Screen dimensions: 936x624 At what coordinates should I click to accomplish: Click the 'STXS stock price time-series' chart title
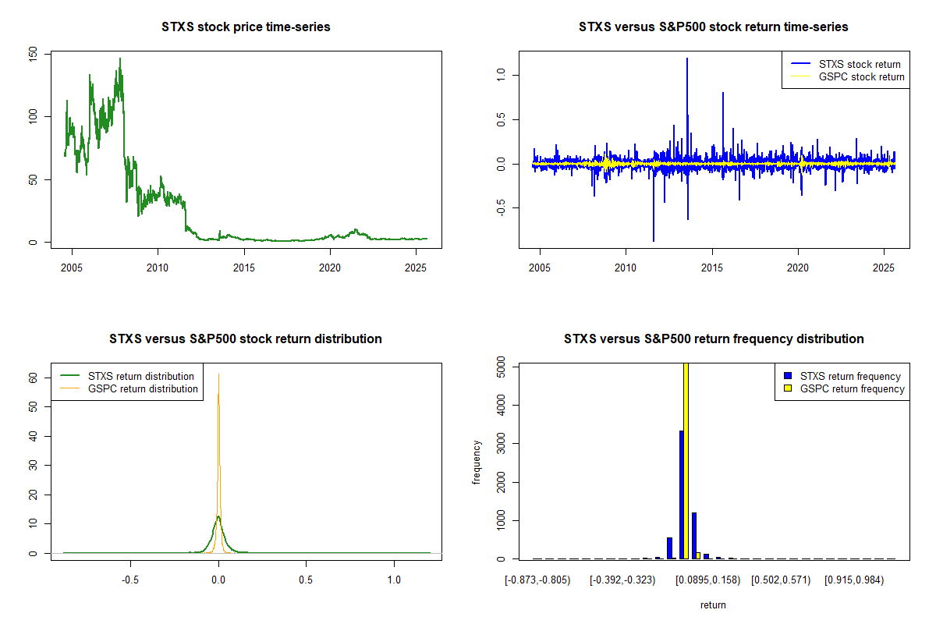click(x=245, y=27)
